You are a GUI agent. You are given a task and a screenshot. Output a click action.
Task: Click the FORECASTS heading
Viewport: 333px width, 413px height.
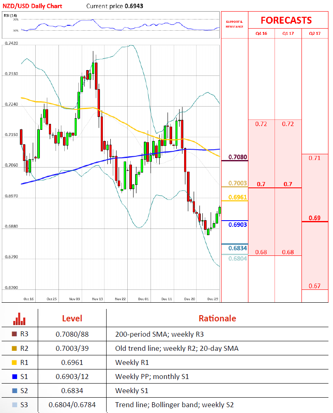click(x=286, y=20)
